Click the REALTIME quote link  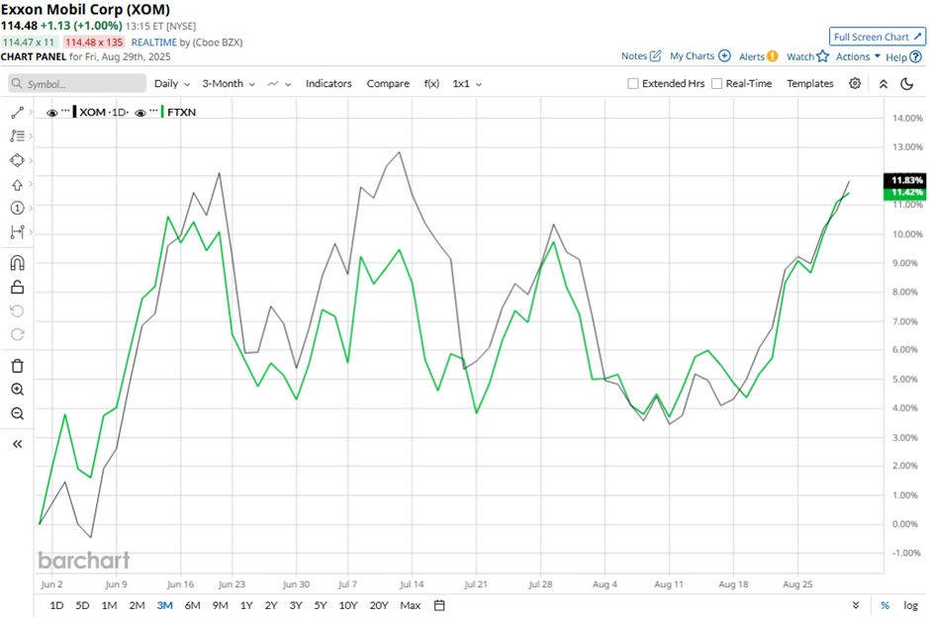153,43
